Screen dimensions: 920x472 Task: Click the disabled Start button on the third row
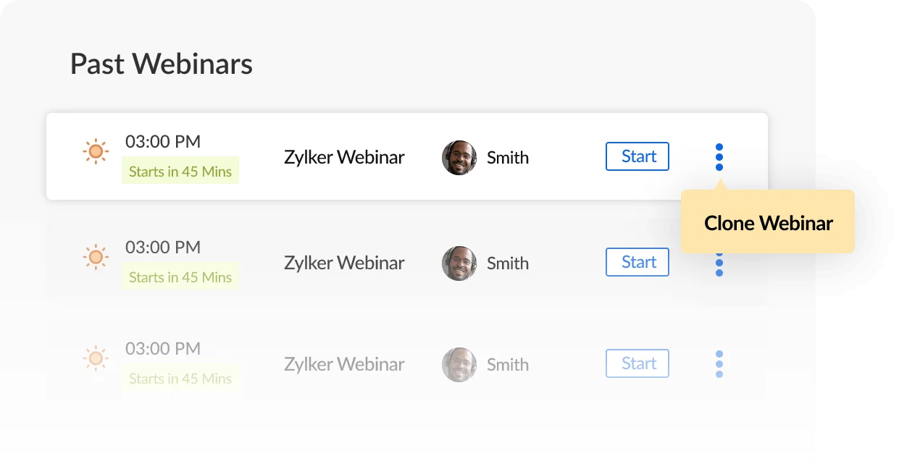pos(637,363)
